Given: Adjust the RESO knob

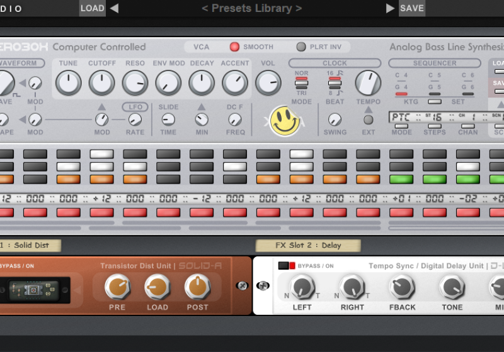Looking at the screenshot, I should click(x=135, y=83).
